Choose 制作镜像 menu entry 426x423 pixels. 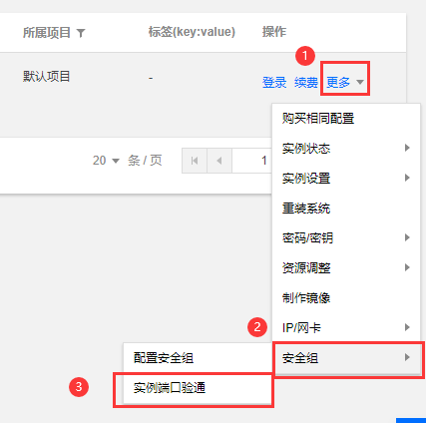346,298
